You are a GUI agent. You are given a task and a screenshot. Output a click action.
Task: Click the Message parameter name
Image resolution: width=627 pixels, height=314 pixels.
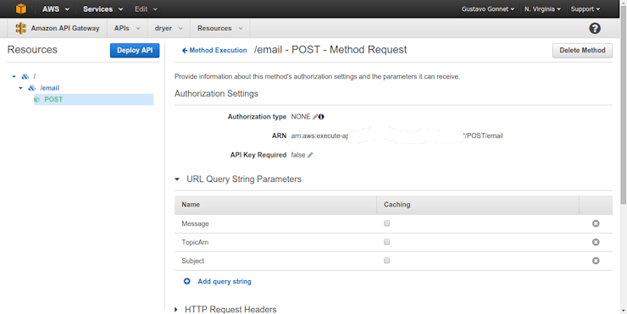coord(195,223)
